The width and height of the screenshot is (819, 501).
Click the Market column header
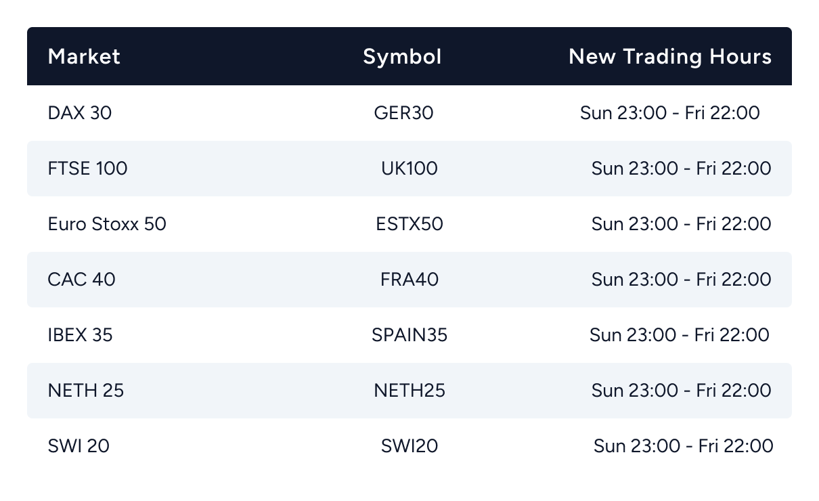click(84, 56)
